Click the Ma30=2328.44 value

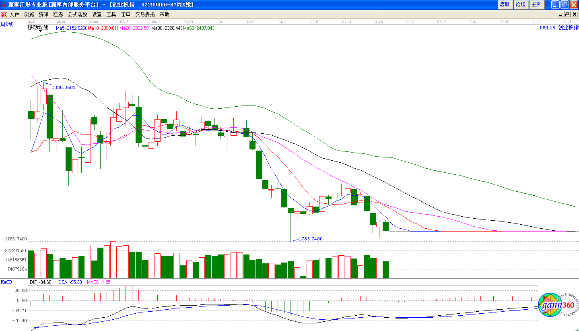(167, 28)
